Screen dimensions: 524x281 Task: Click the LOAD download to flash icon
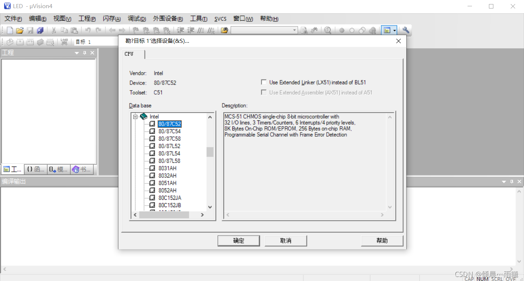coord(64,42)
